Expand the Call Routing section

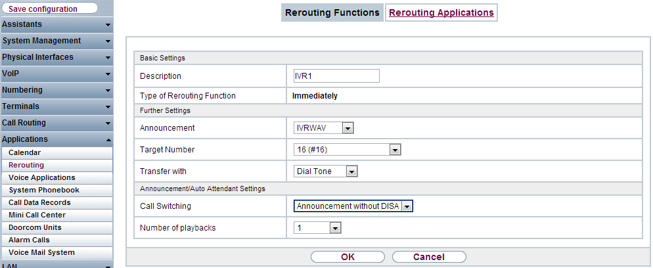point(56,123)
